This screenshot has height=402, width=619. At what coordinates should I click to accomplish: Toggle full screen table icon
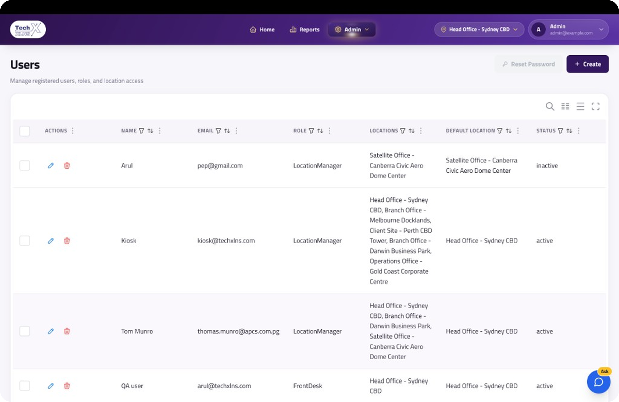coord(595,106)
